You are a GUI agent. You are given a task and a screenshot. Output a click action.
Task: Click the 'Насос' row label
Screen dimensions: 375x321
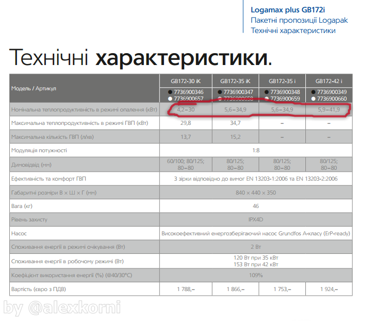[19, 233]
